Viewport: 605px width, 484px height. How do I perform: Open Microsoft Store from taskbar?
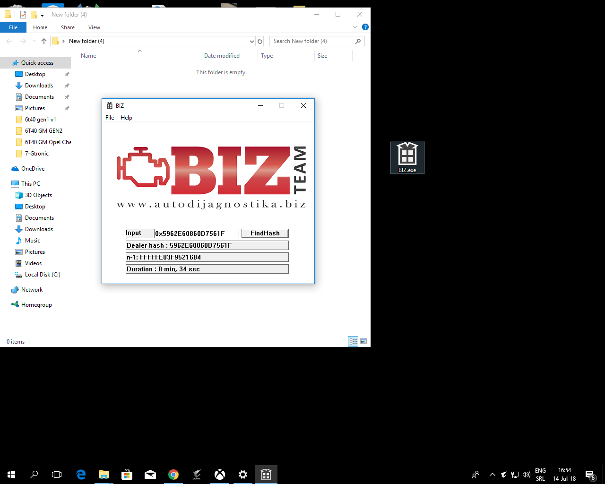127,475
